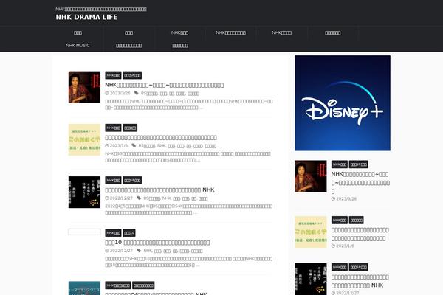Viewport: 443px width, 295px height.
Task: Click clock icon beside main-list date 2023/3/26
Action: (107, 93)
